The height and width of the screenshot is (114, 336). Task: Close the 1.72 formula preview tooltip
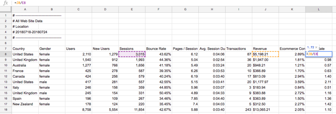click(x=316, y=47)
